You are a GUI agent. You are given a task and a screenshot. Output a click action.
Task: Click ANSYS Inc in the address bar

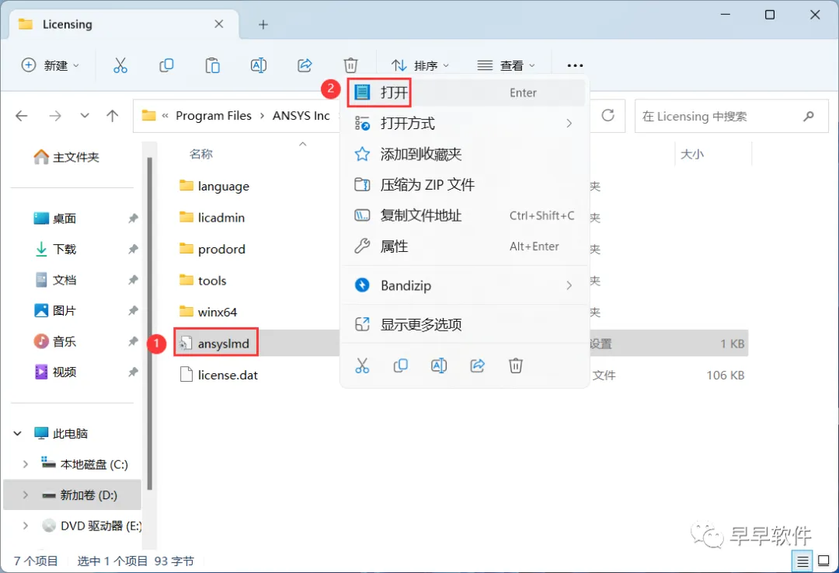point(301,116)
